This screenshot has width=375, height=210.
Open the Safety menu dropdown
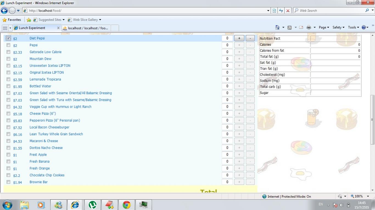point(338,27)
